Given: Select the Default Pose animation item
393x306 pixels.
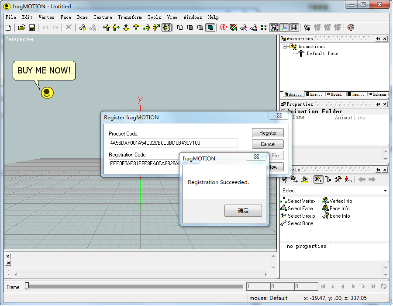Looking at the screenshot, I should pyautogui.click(x=322, y=54).
